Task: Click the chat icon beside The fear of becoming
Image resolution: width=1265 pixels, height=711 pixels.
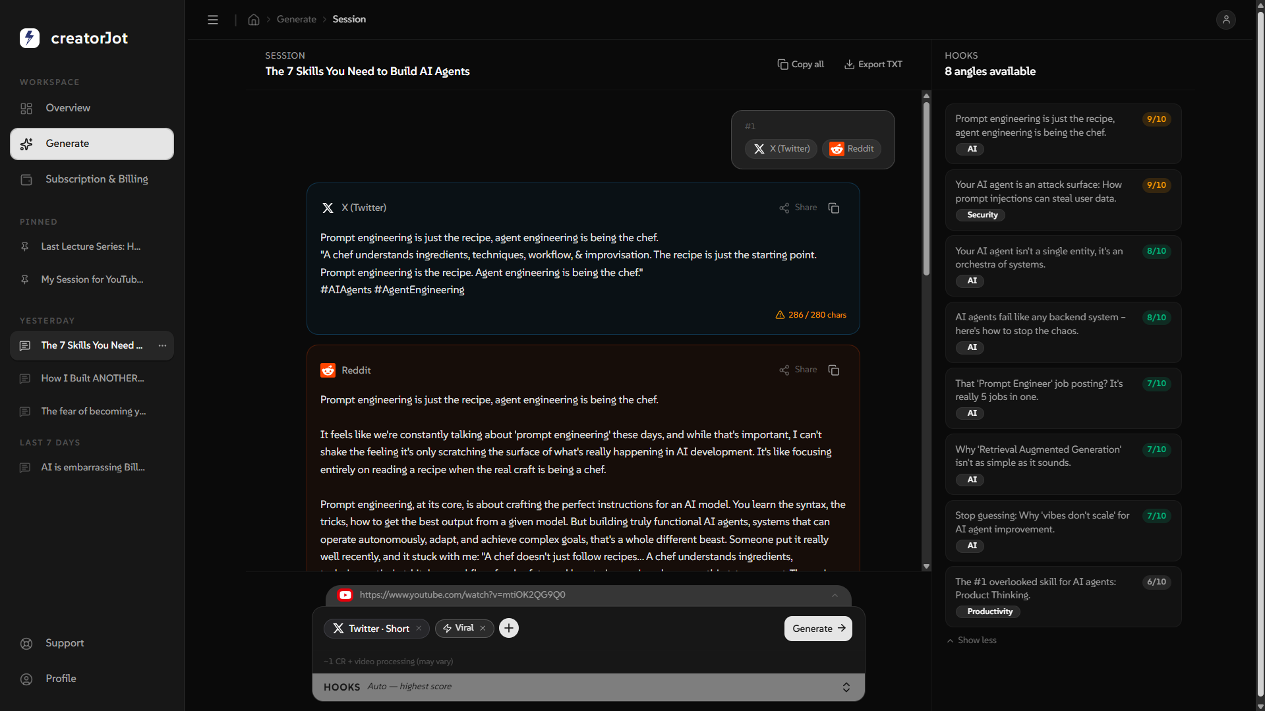Action: (x=25, y=412)
